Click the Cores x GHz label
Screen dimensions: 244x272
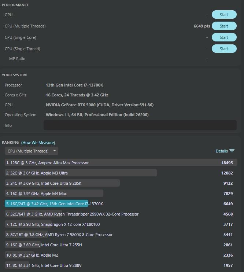click(x=16, y=95)
